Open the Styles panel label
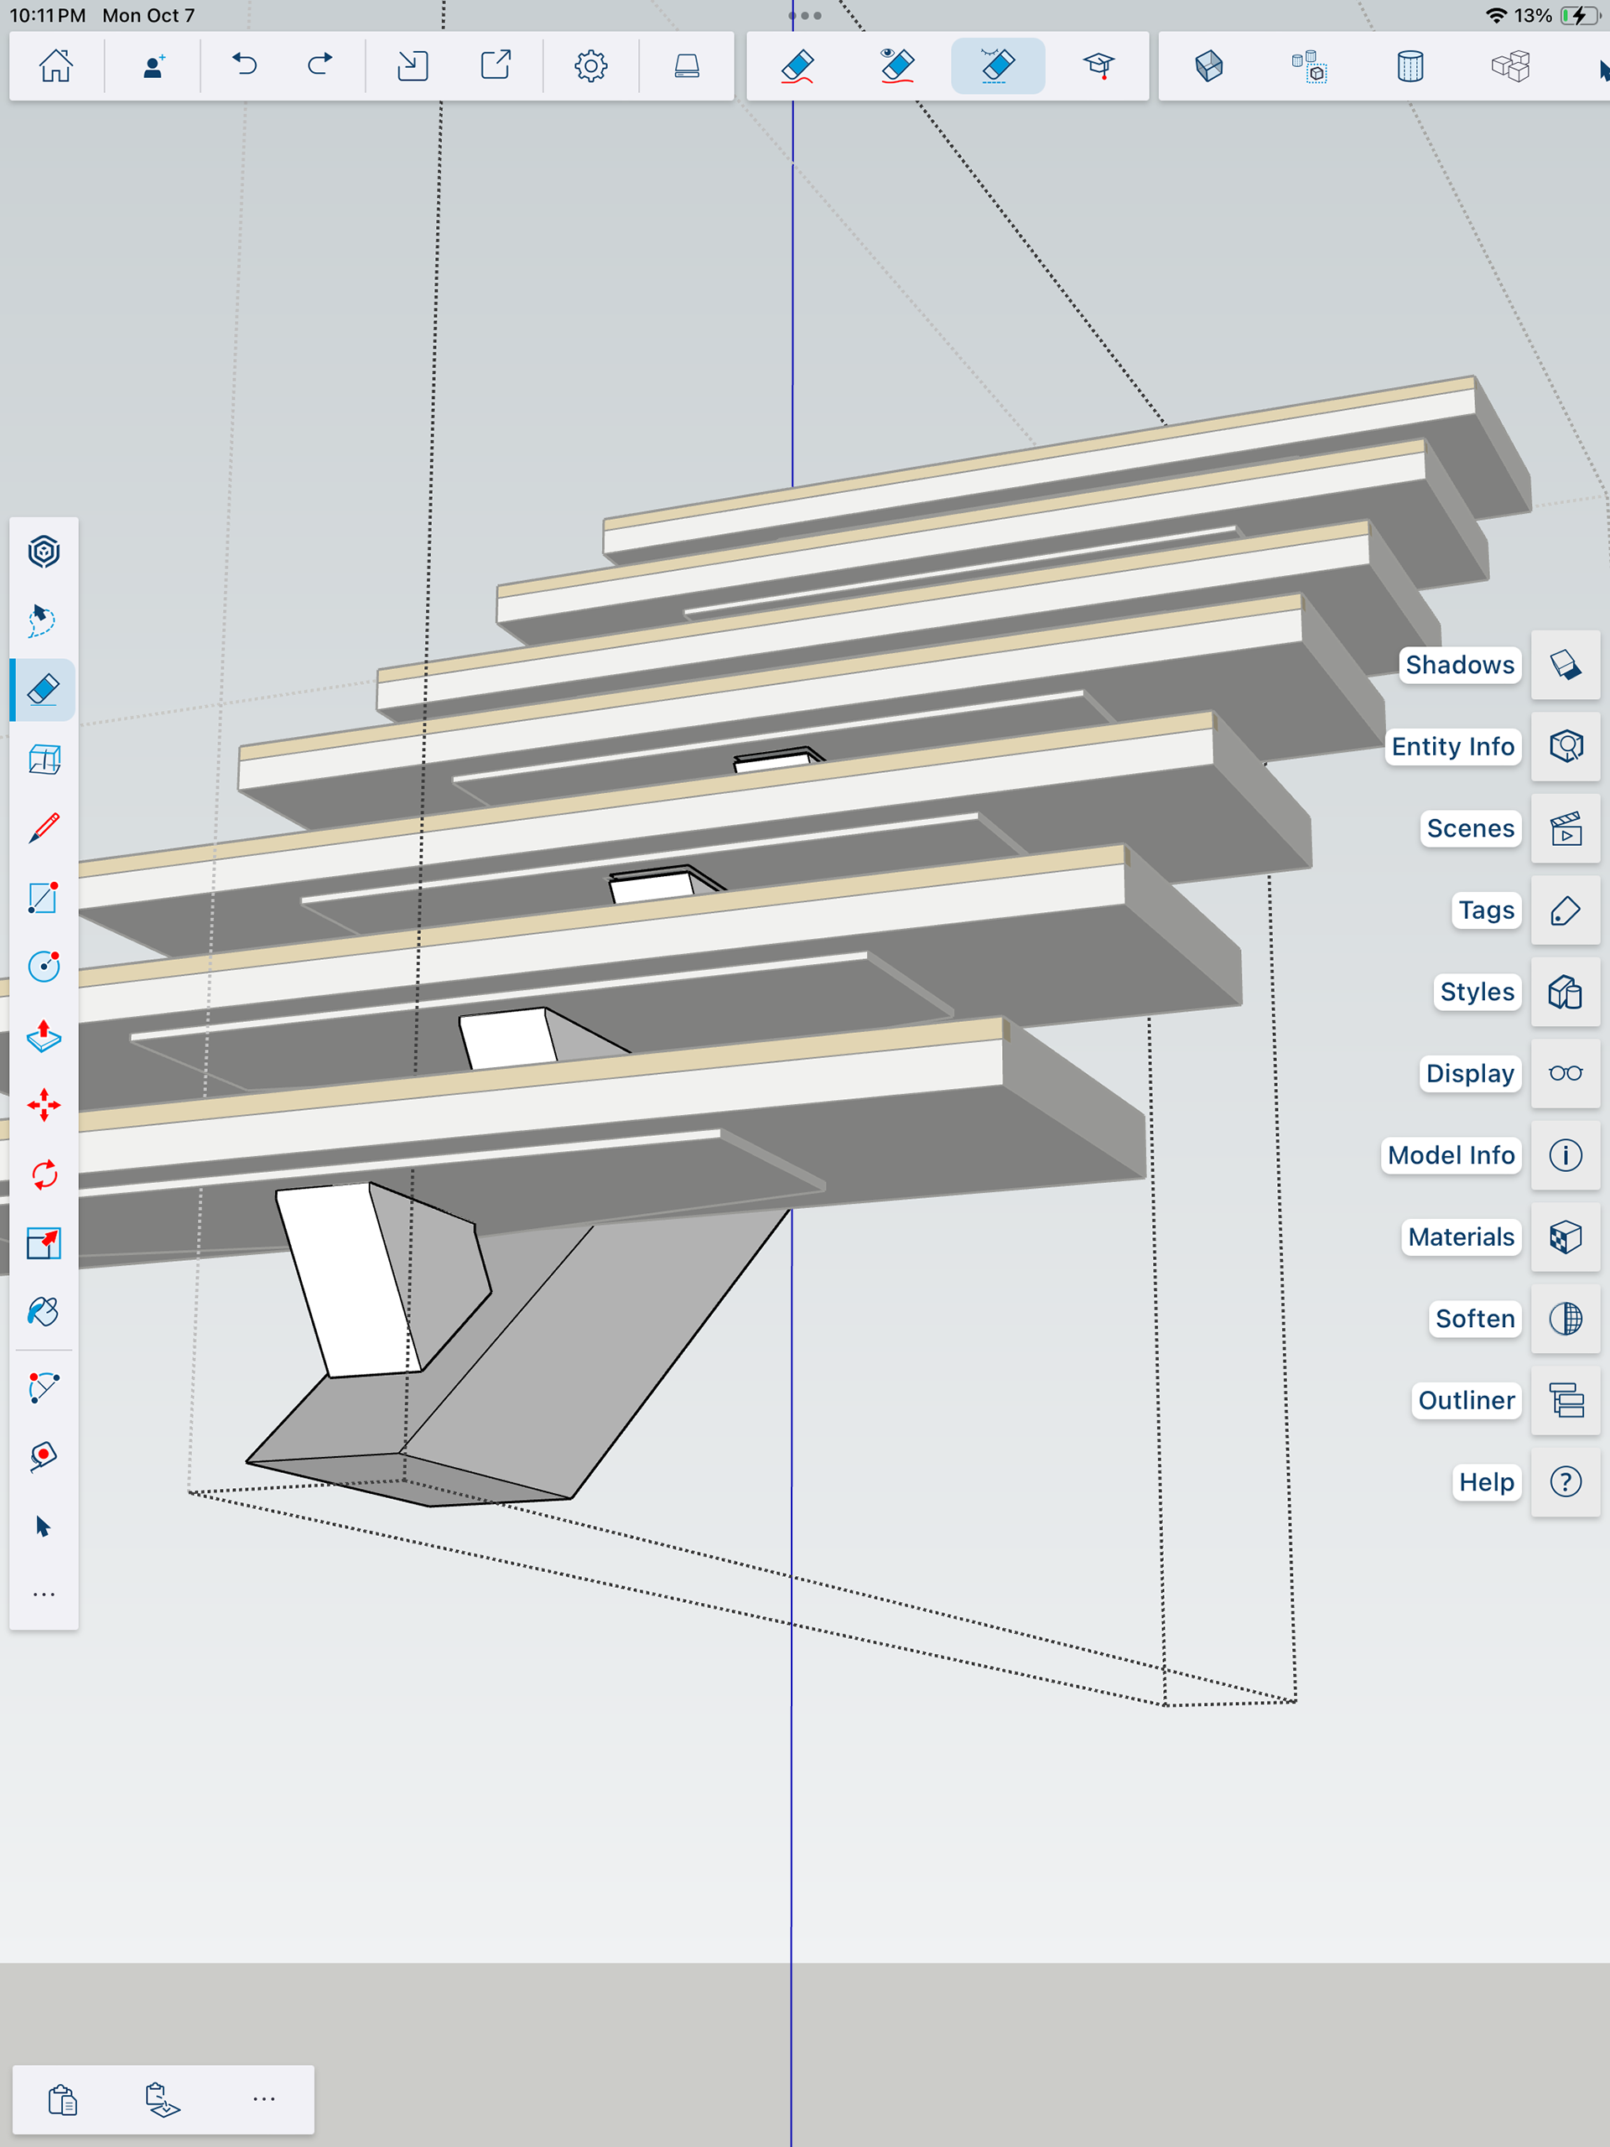The height and width of the screenshot is (2147, 1610). (x=1476, y=992)
